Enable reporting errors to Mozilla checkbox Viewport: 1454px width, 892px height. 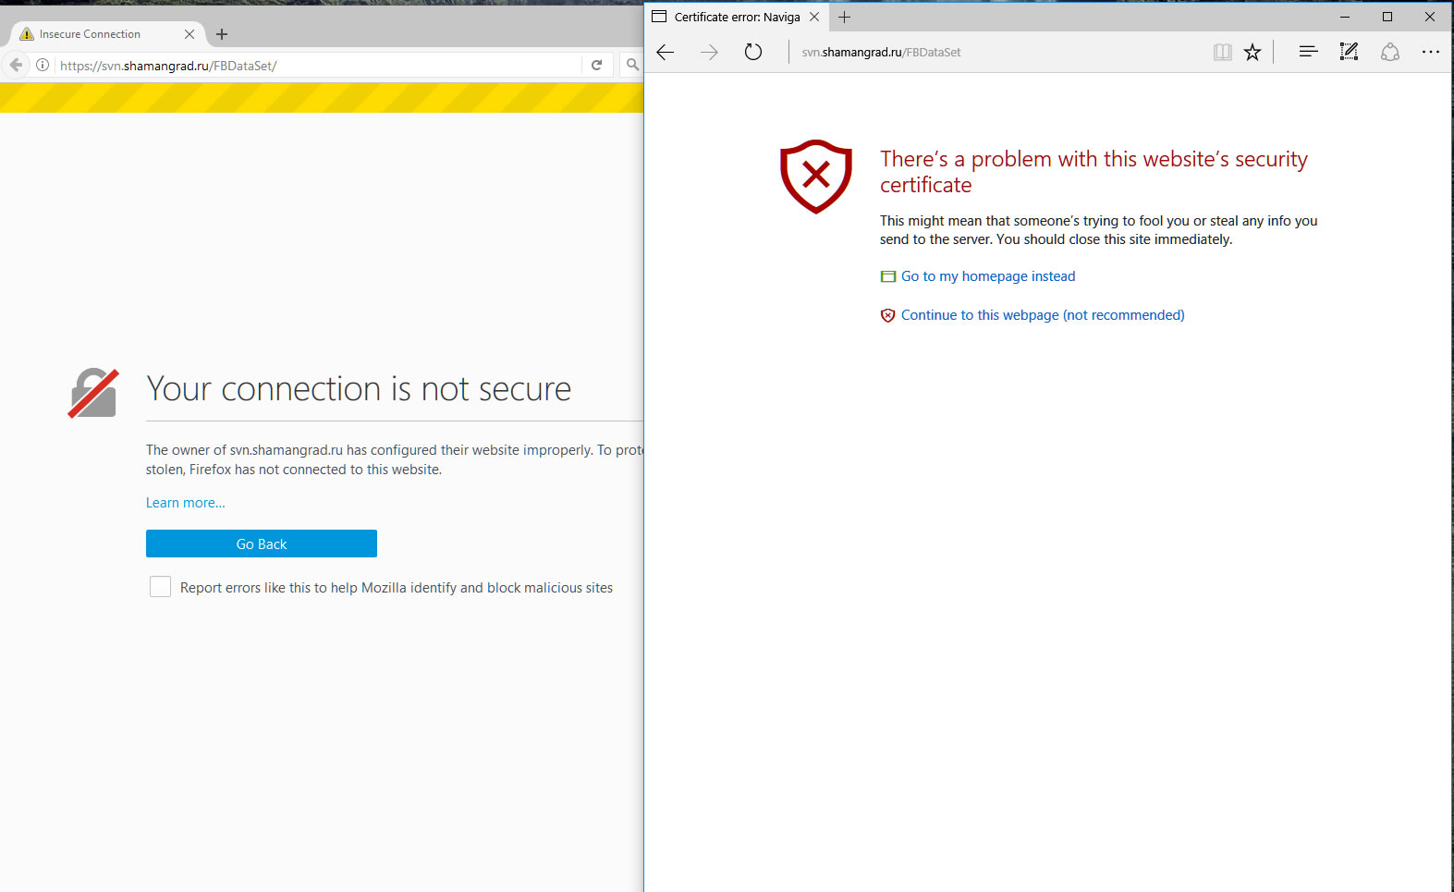160,587
